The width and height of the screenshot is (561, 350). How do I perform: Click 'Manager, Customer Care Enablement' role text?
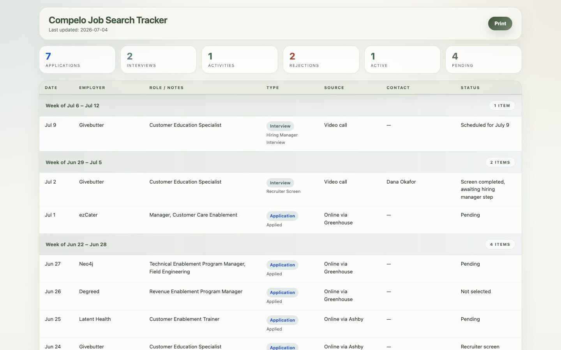[193, 215]
